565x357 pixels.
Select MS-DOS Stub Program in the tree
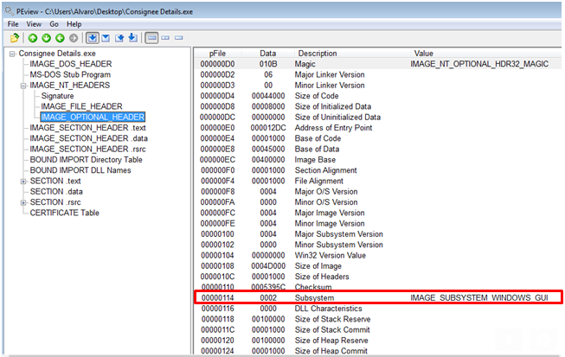(70, 75)
